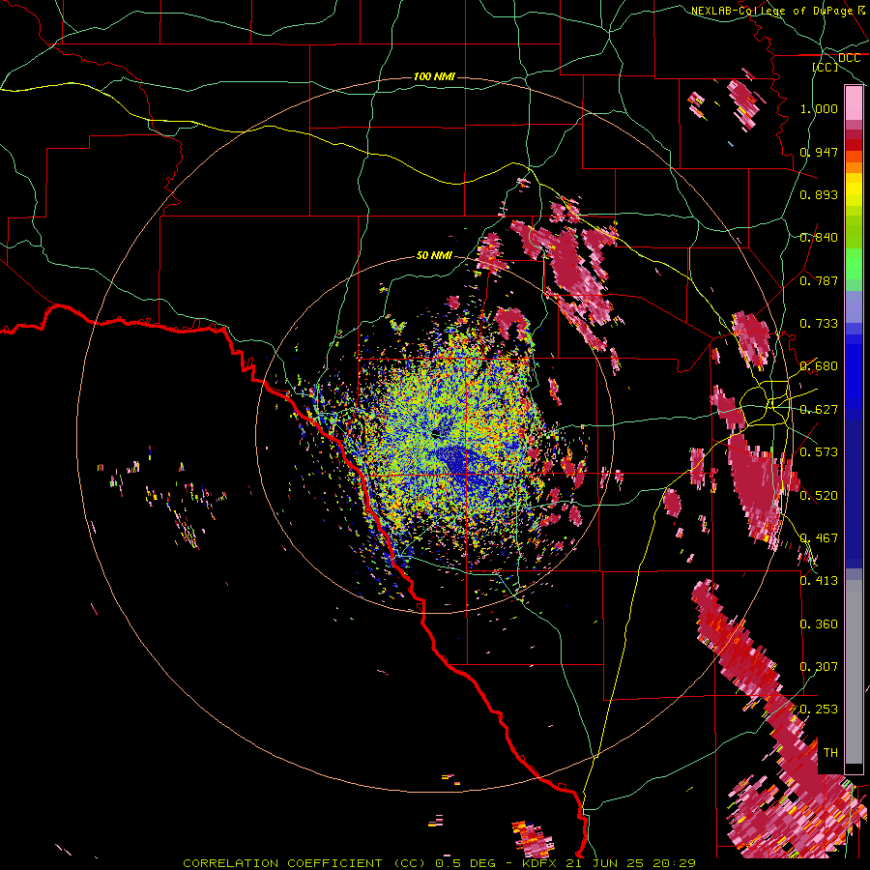Click the "CORRELATION COEFFICIENT (CC)" product title

click(x=304, y=863)
